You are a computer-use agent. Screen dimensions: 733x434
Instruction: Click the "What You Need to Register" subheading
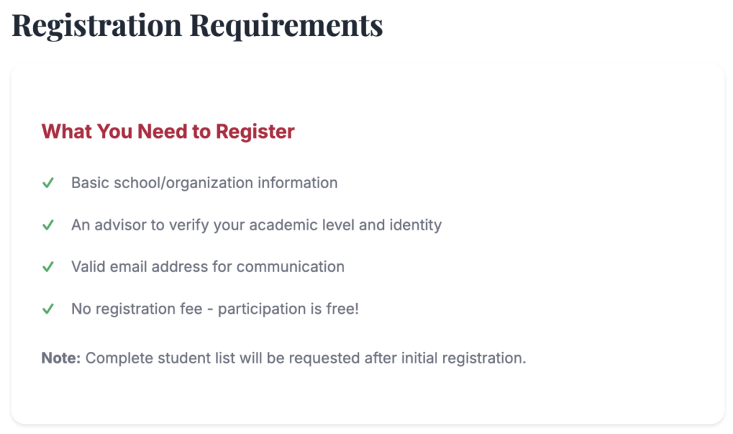(x=168, y=131)
